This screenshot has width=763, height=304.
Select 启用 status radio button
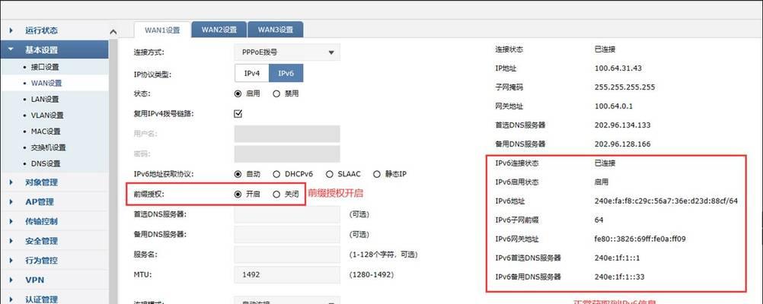coord(238,93)
